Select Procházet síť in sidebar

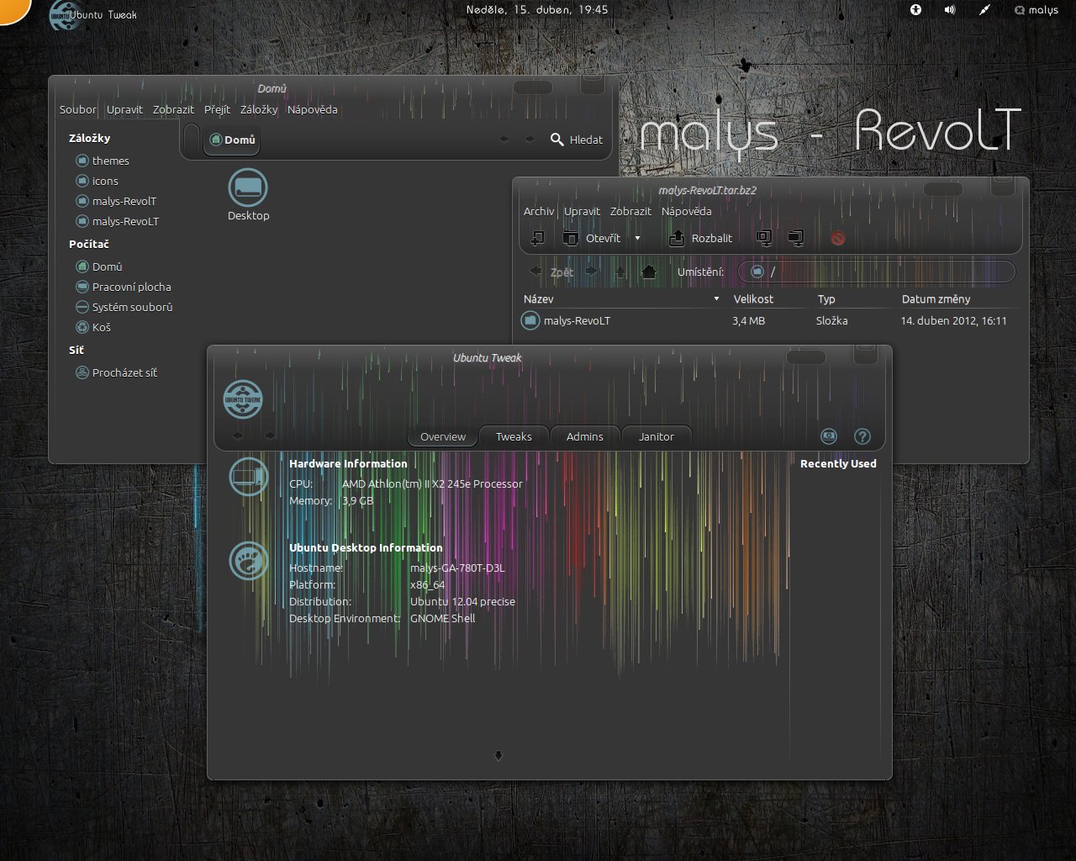[117, 372]
